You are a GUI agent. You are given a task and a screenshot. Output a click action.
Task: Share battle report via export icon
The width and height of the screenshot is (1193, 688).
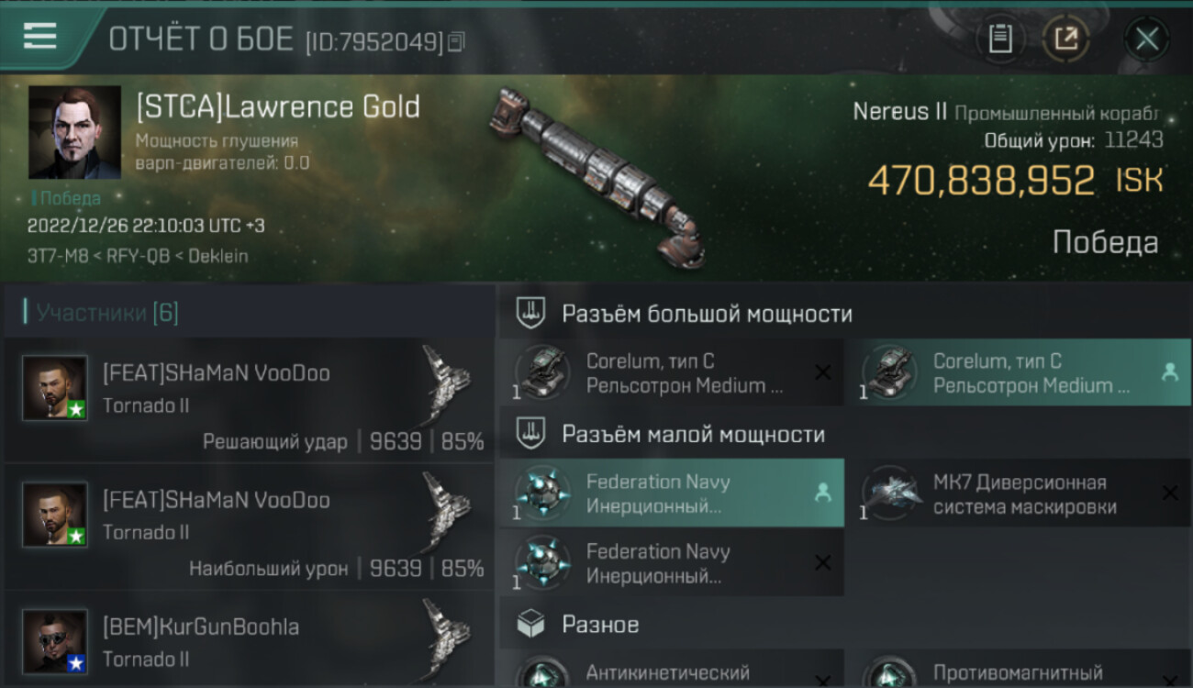pyautogui.click(x=1065, y=39)
